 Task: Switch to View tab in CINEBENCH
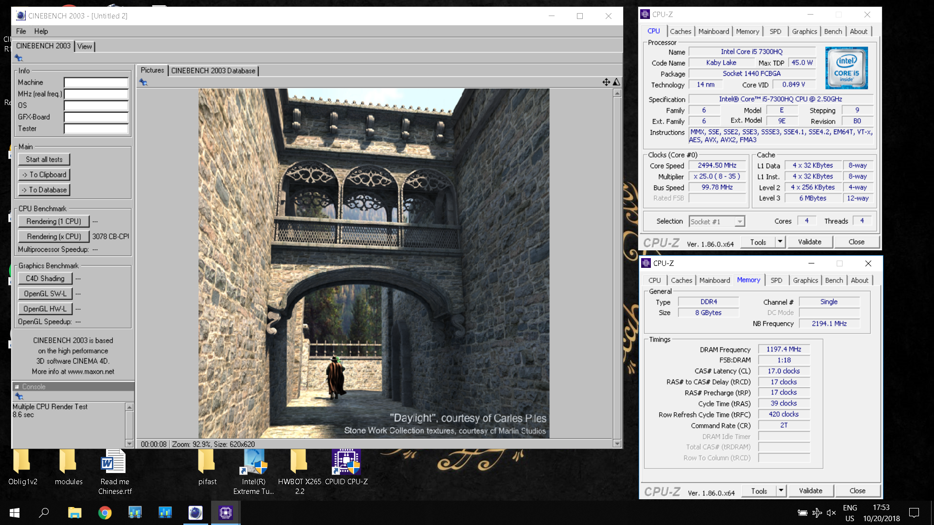(84, 47)
